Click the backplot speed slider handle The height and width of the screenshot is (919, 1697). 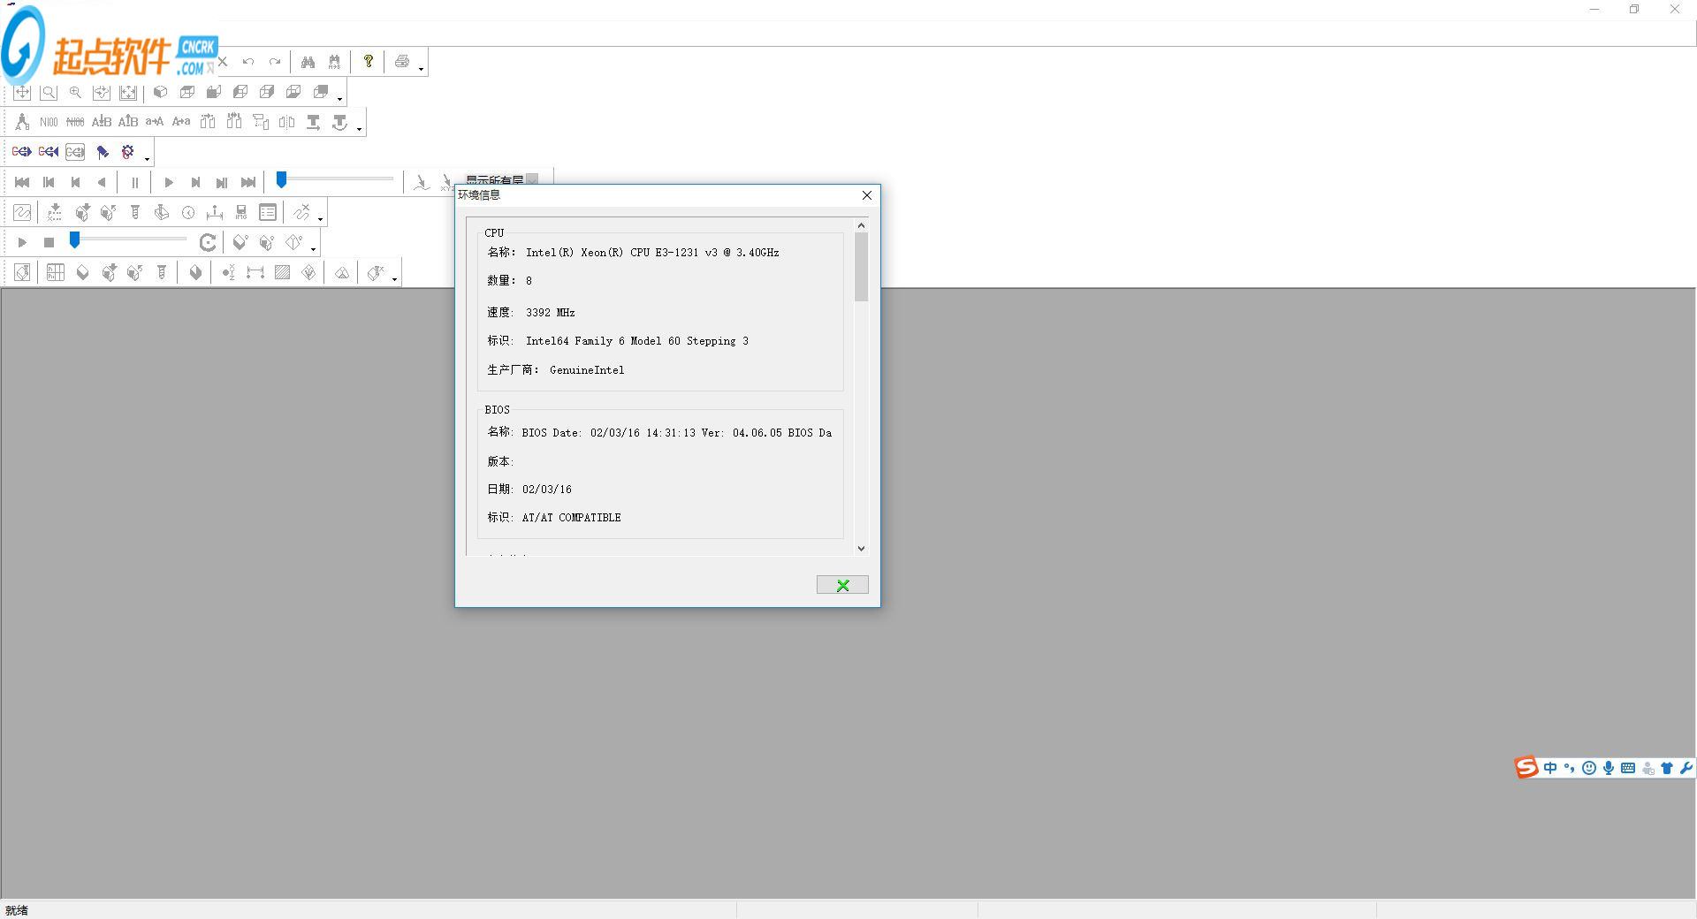tap(281, 180)
